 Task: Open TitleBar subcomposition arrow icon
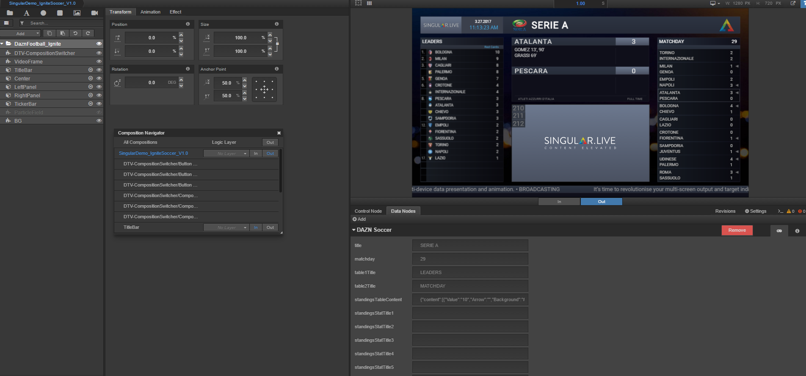point(90,70)
